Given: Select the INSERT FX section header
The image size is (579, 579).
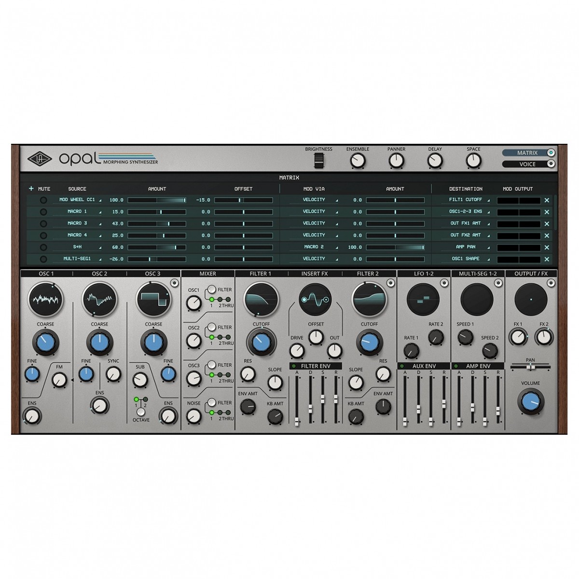Looking at the screenshot, I should [x=315, y=274].
